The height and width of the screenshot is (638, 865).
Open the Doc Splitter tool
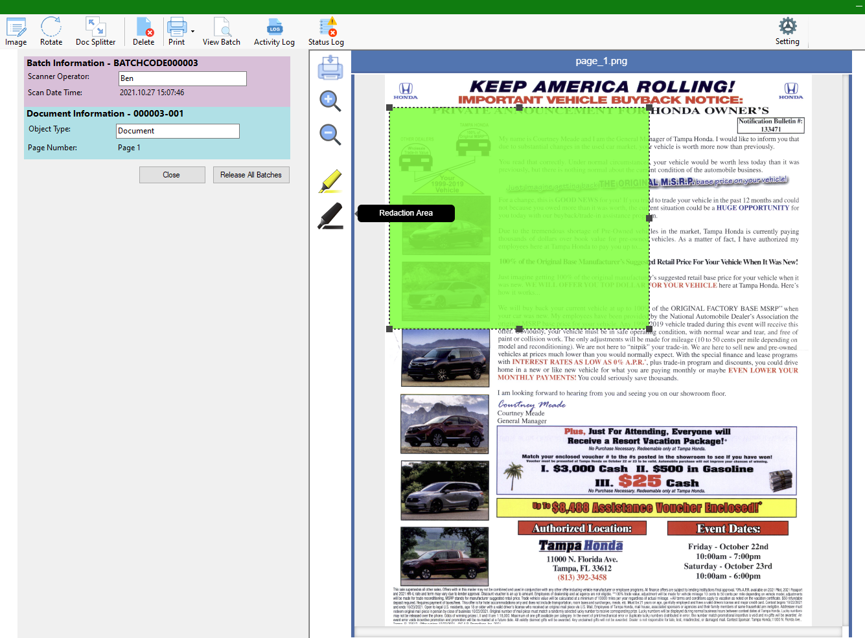tap(95, 32)
